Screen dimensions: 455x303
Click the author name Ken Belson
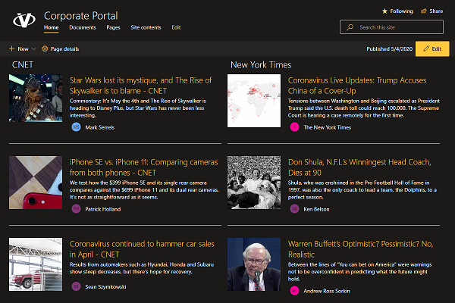pos(316,209)
